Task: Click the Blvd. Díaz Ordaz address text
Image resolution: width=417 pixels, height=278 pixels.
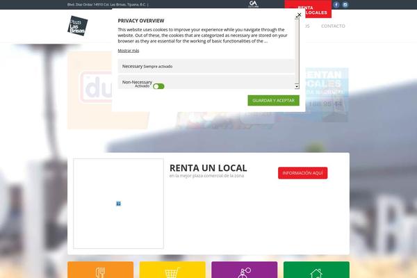Action: pos(108,5)
